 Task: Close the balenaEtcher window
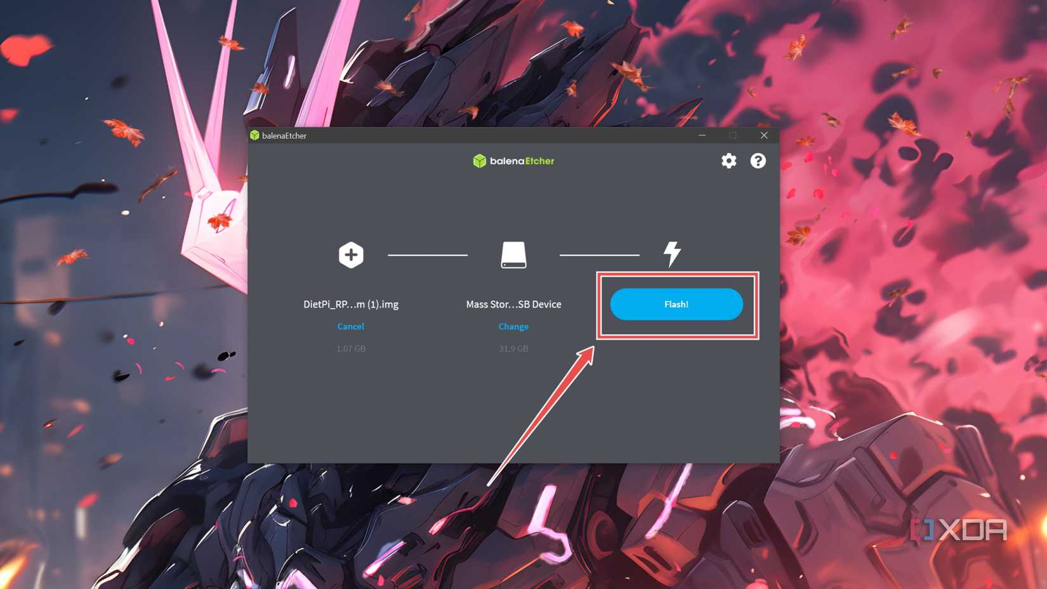click(x=764, y=135)
